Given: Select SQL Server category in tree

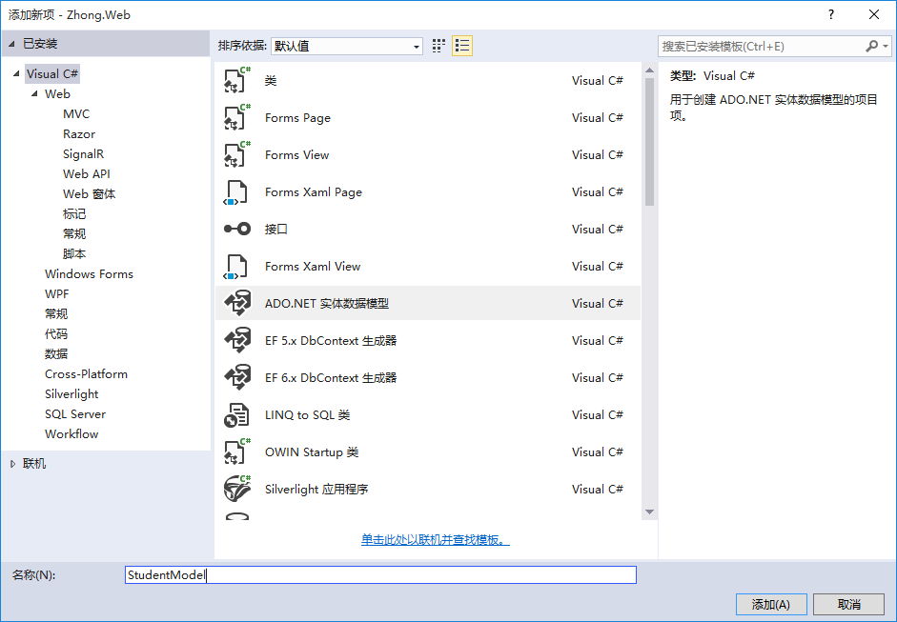Looking at the screenshot, I should click(75, 413).
